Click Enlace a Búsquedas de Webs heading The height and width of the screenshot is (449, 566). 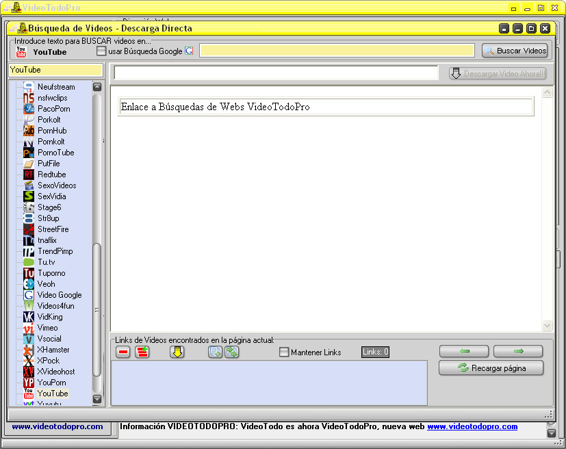click(215, 107)
